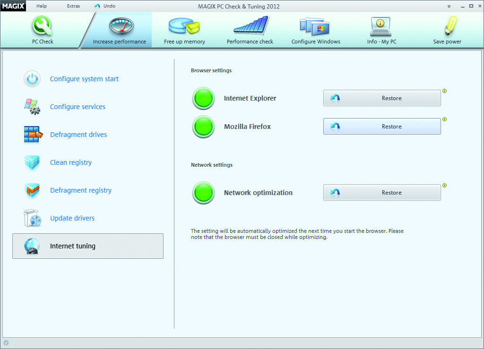Open the Configure services link
This screenshot has height=349, width=484.
(78, 107)
